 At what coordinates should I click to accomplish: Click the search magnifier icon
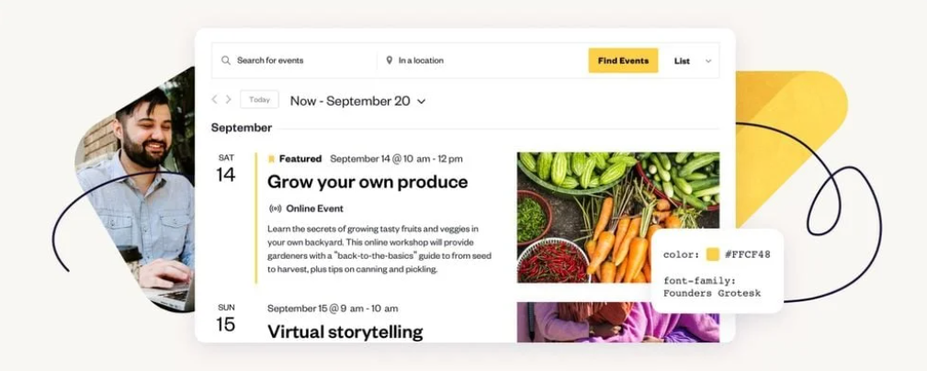pos(226,61)
